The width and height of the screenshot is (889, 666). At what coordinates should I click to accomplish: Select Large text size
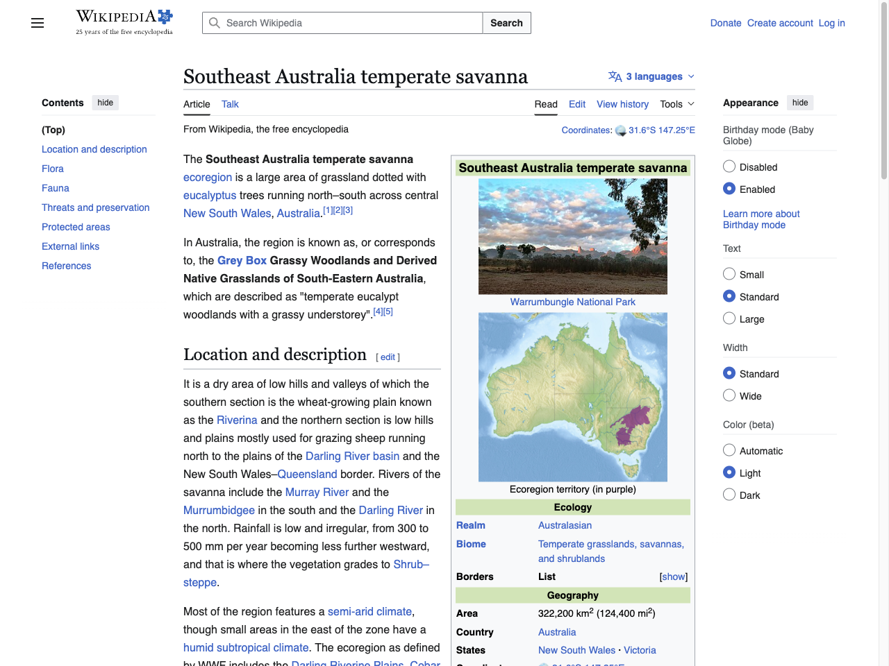pos(729,318)
